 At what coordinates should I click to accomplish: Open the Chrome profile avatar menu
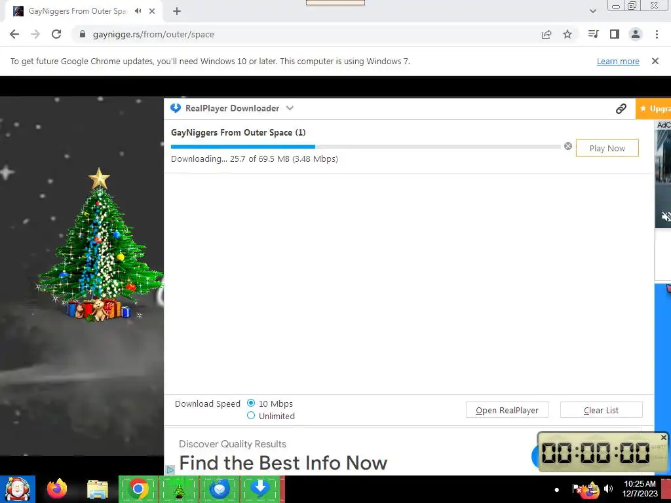point(636,34)
